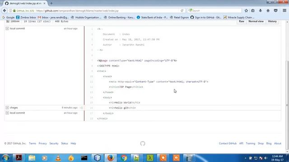Bookmark this page with the star icon

pyautogui.click(x=246, y=11)
